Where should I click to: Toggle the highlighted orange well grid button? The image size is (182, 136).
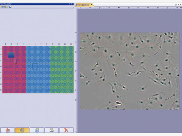22,130
